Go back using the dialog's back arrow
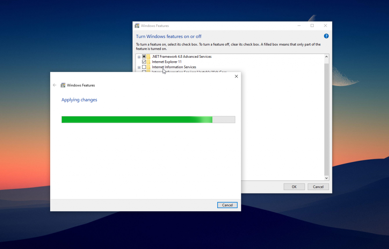This screenshot has width=389, height=249. click(55, 85)
